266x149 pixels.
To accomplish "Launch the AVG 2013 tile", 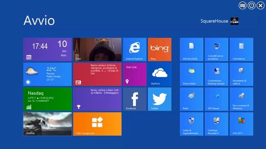I will click(241, 124).
